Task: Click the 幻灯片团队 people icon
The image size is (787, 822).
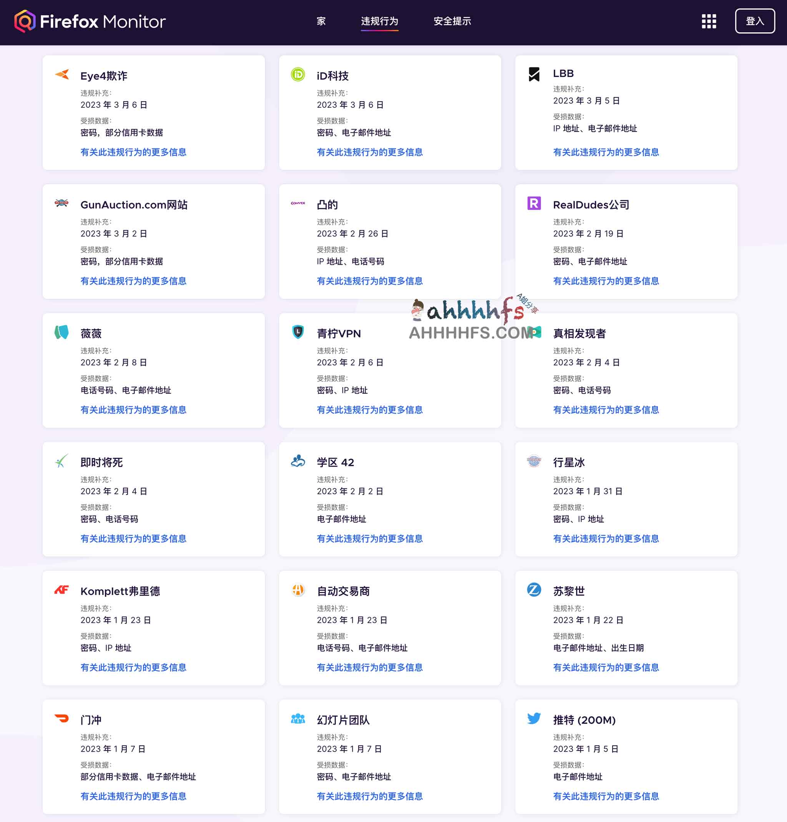Action: [297, 719]
